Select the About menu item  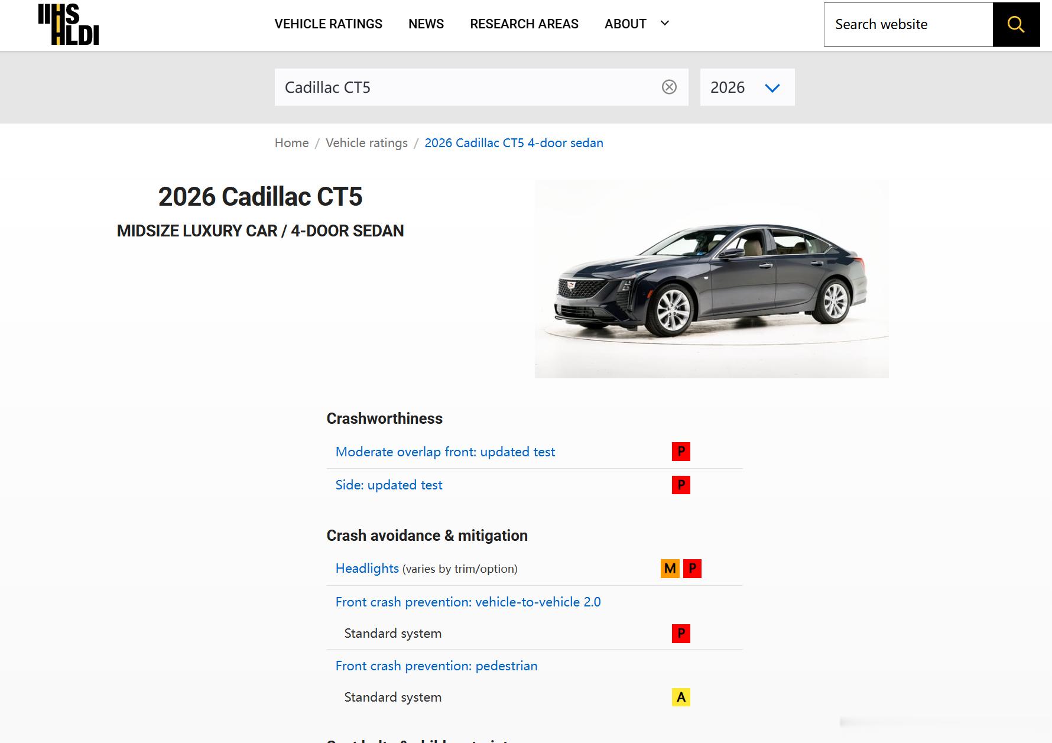tap(625, 24)
